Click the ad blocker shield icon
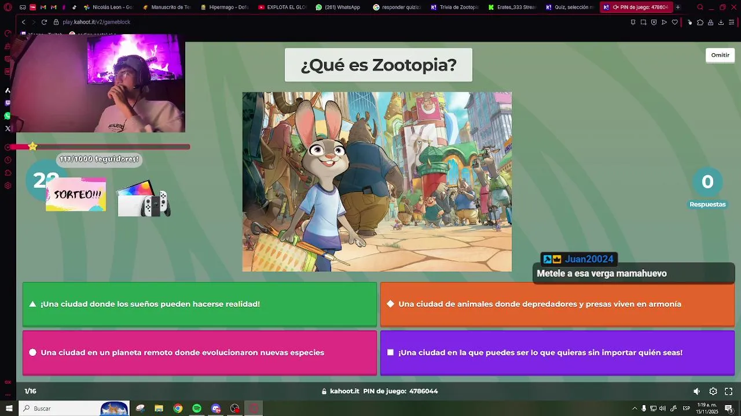 pos(654,22)
